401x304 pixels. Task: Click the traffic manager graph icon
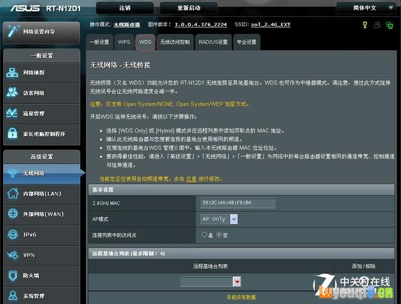click(x=12, y=113)
